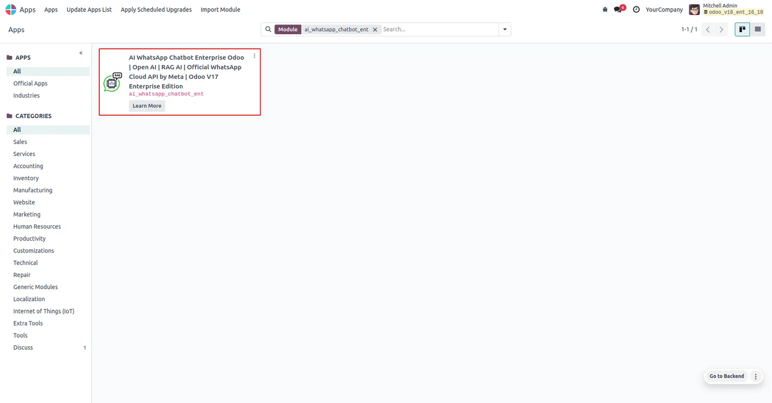Remove the ai_whatsapp_chatbot_ent module filter
Screen dimensions: 772x403
[x=375, y=29]
